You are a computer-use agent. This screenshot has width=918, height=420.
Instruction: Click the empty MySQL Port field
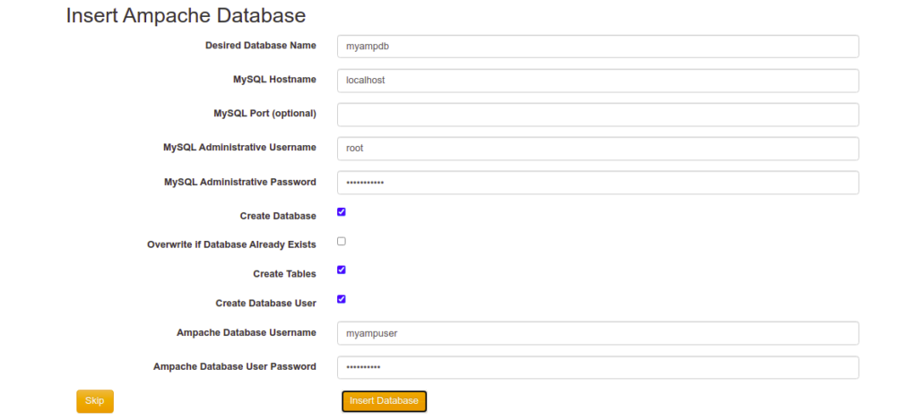(598, 115)
